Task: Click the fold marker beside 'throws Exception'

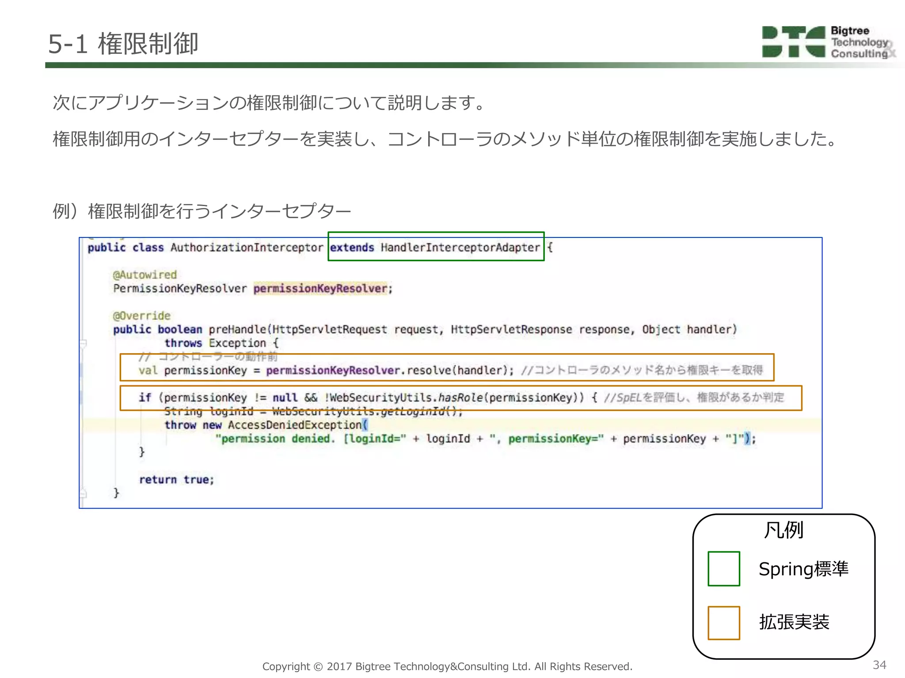Action: click(x=83, y=343)
